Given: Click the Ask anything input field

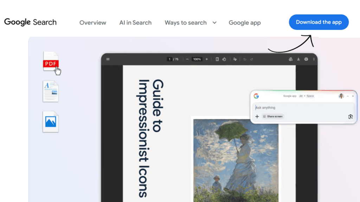Looking at the screenshot, I should [288, 108].
